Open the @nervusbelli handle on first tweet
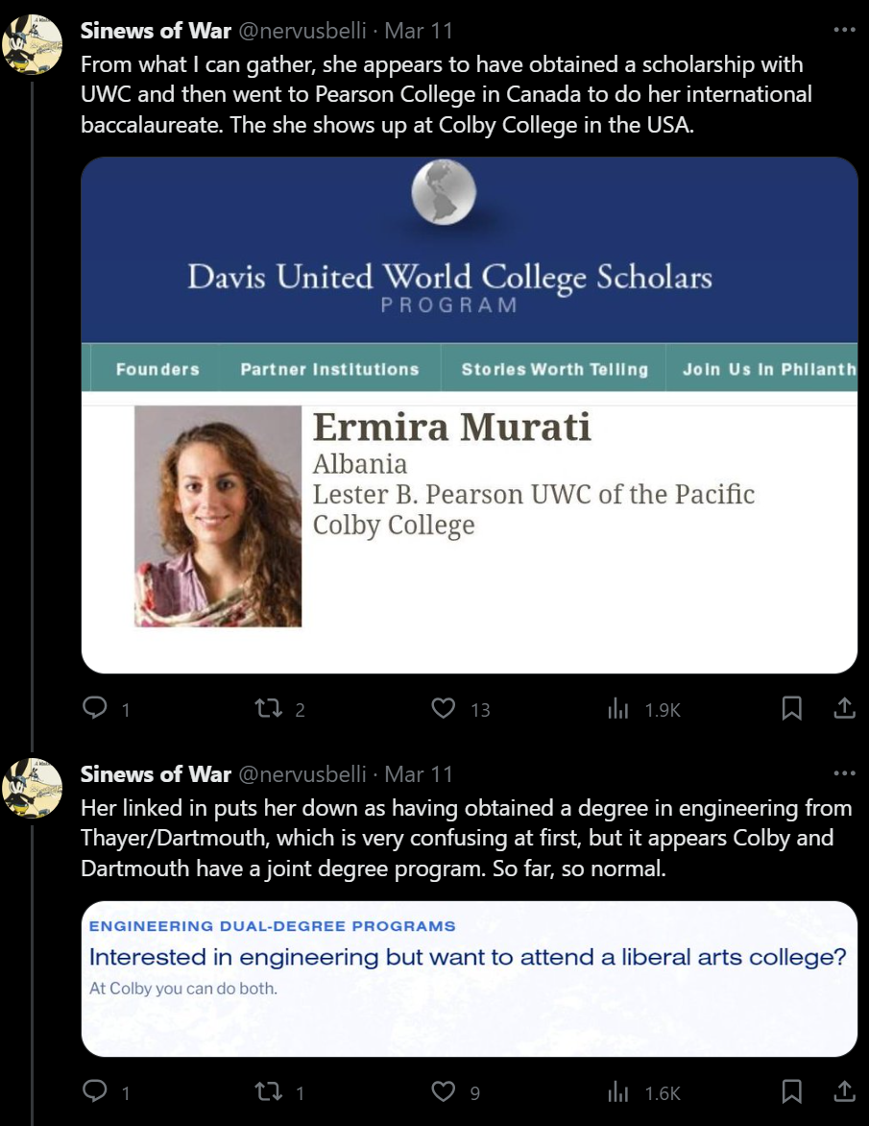The width and height of the screenshot is (869, 1126). (x=302, y=31)
